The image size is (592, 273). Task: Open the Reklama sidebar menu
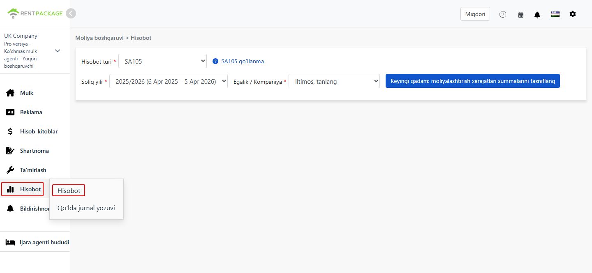(31, 112)
